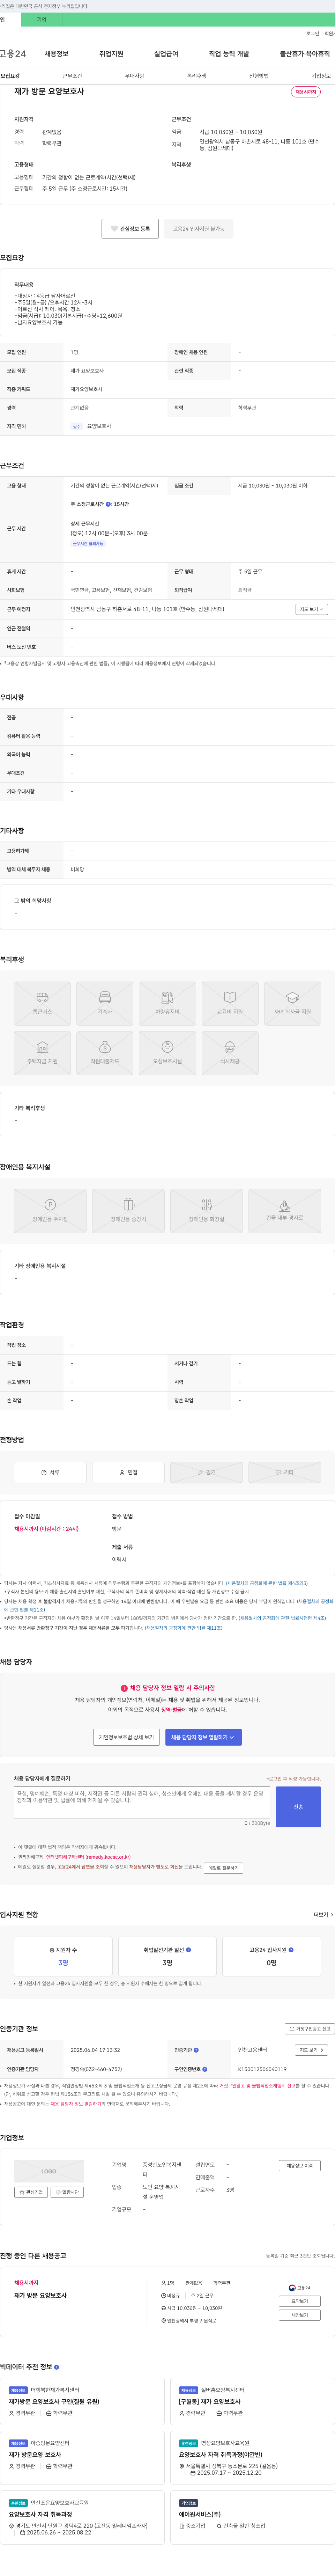Open the 직업 능력 개발 menu

[x=229, y=54]
